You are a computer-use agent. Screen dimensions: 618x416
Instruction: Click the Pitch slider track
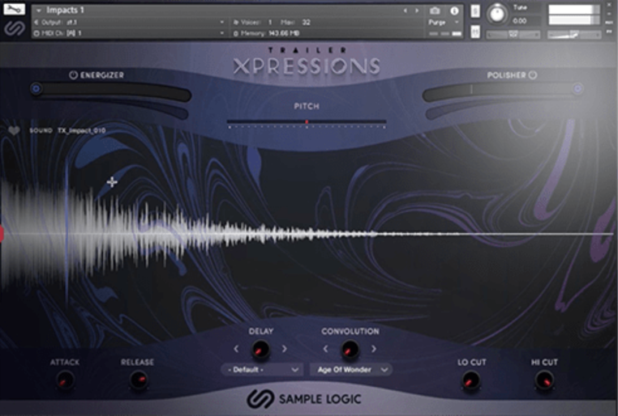[307, 123]
